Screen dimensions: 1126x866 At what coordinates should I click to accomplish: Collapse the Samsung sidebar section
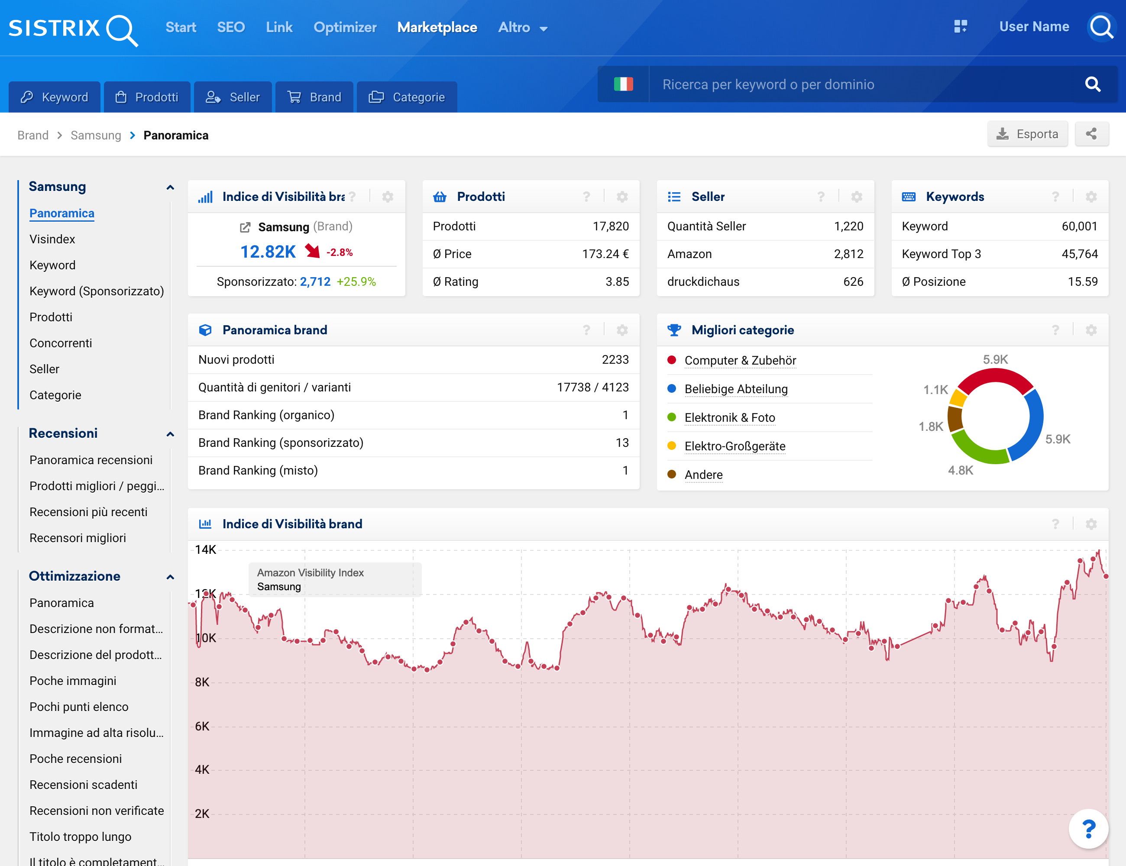[x=170, y=187]
